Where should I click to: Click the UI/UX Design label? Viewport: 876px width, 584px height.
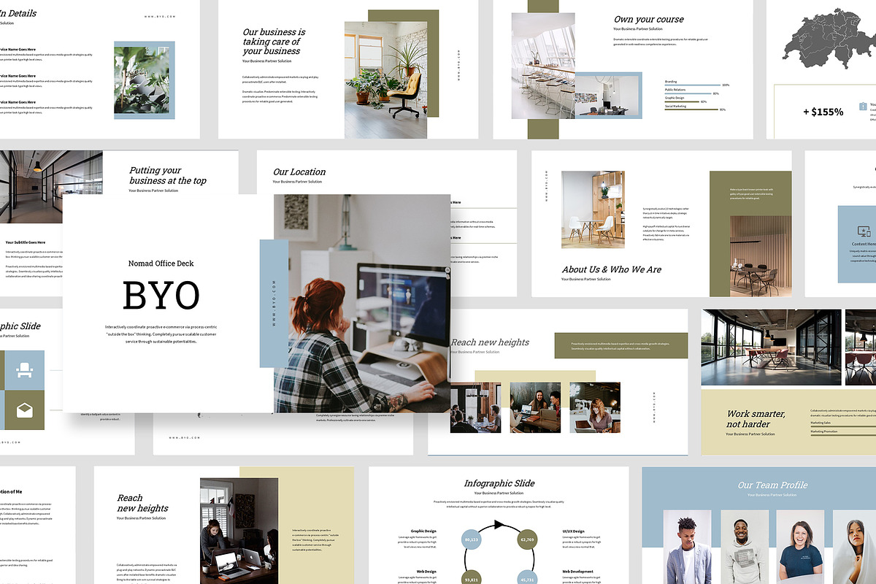coord(573,531)
